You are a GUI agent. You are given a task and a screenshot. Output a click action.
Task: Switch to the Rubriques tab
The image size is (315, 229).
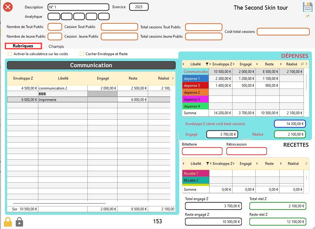click(x=23, y=46)
